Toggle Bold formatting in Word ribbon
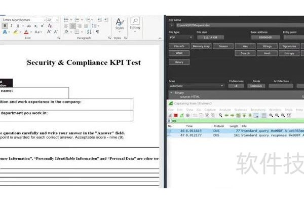Image resolution: width=304 pixels, height=203 pixels. pyautogui.click(x=5, y=26)
